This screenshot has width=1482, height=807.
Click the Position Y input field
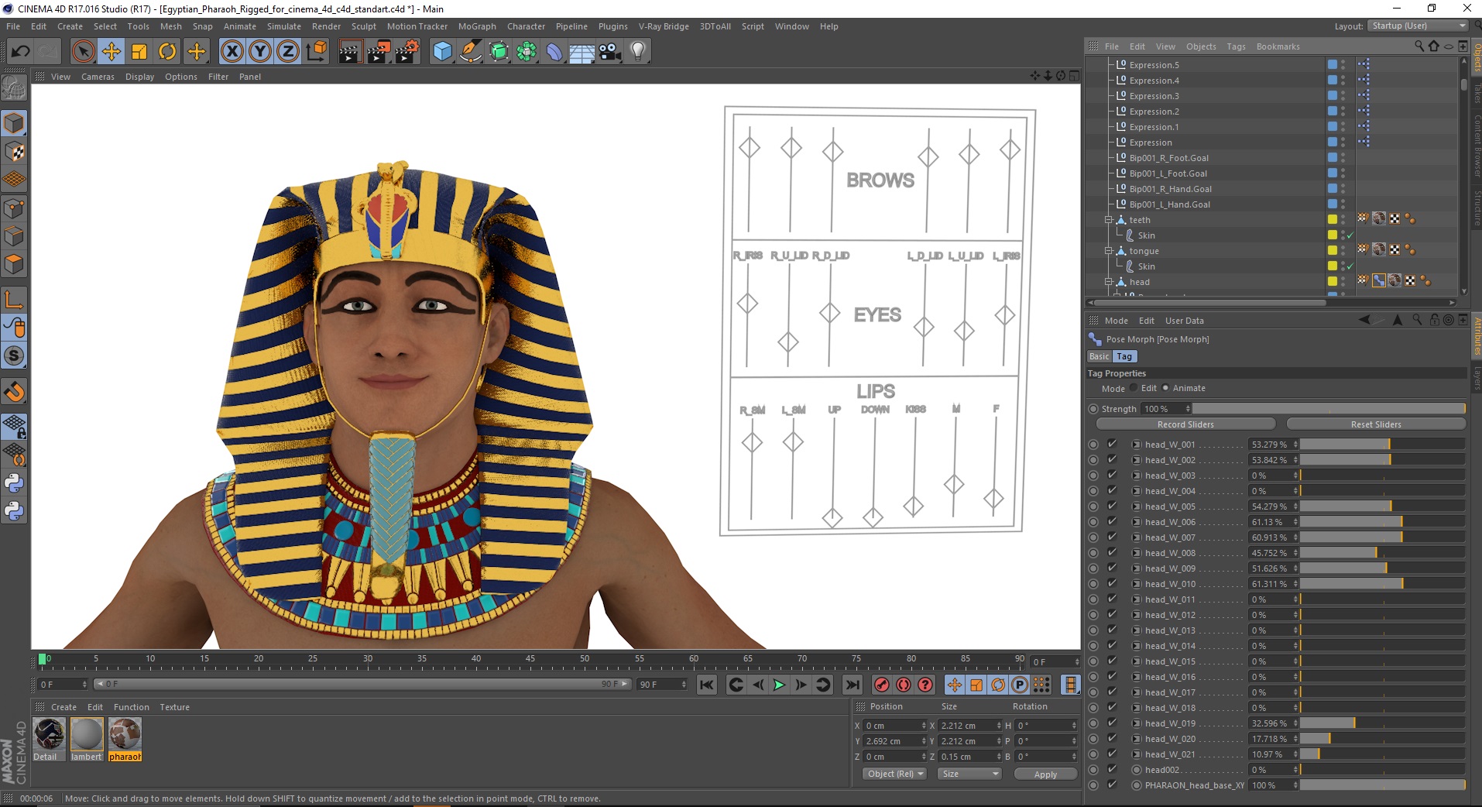pyautogui.click(x=894, y=741)
